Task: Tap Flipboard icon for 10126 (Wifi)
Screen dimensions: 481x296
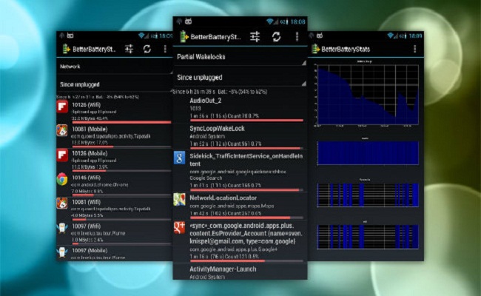Action: 62,107
